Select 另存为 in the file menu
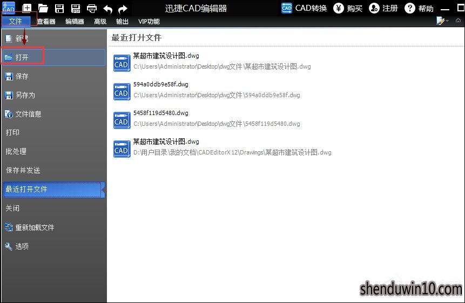This screenshot has height=303, width=465. pyautogui.click(x=53, y=95)
